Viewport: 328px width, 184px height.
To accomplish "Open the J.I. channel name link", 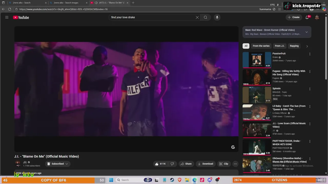I will coord(25,162).
